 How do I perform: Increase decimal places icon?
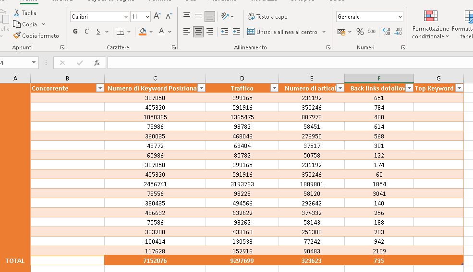pos(387,32)
